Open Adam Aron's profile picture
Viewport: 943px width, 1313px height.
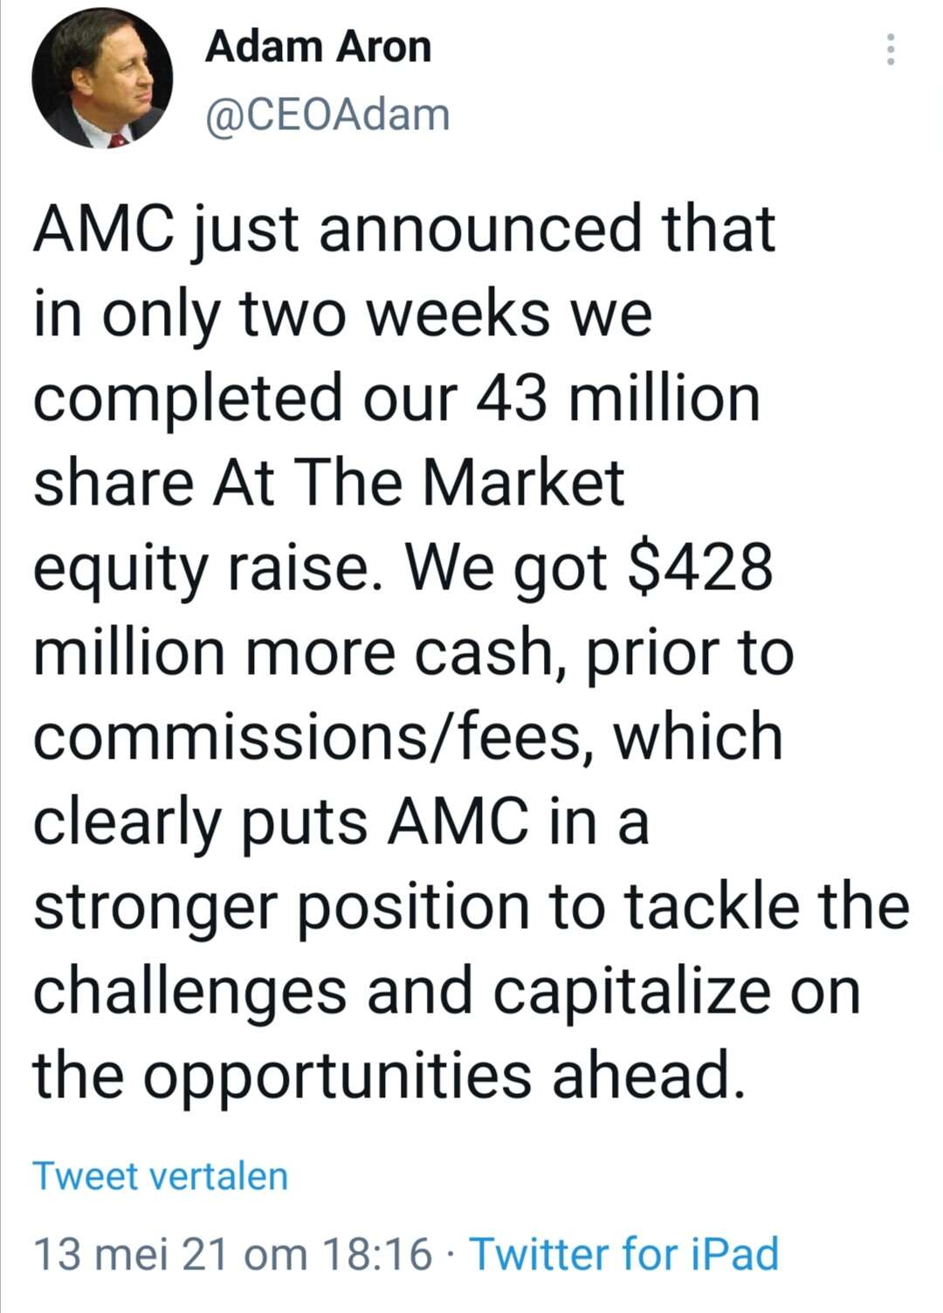pos(102,79)
